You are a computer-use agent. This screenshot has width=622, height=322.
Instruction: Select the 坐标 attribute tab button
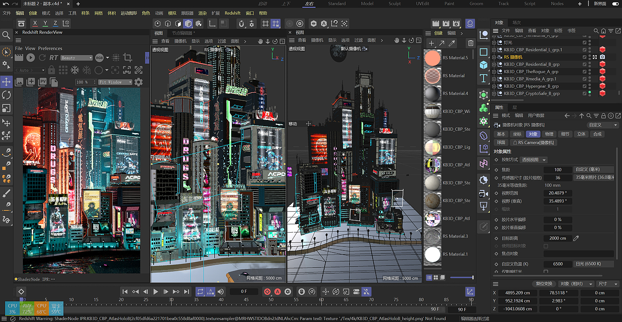point(517,134)
